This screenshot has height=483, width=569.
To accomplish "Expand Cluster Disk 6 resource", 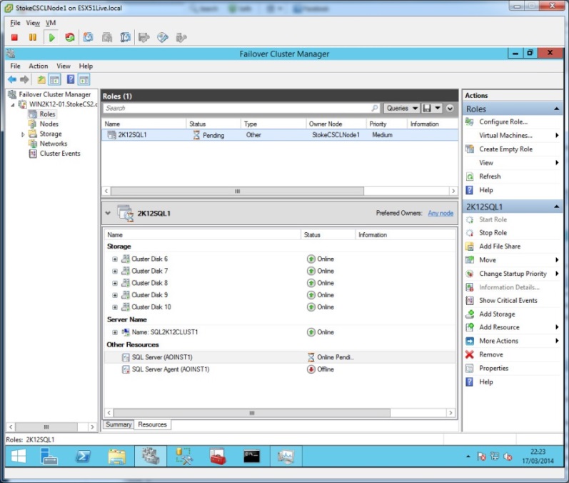I will (x=115, y=259).
